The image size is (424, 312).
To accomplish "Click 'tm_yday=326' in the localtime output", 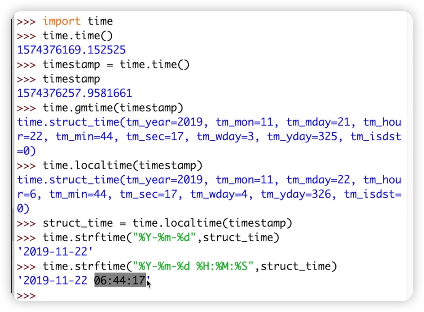I will coord(296,194).
